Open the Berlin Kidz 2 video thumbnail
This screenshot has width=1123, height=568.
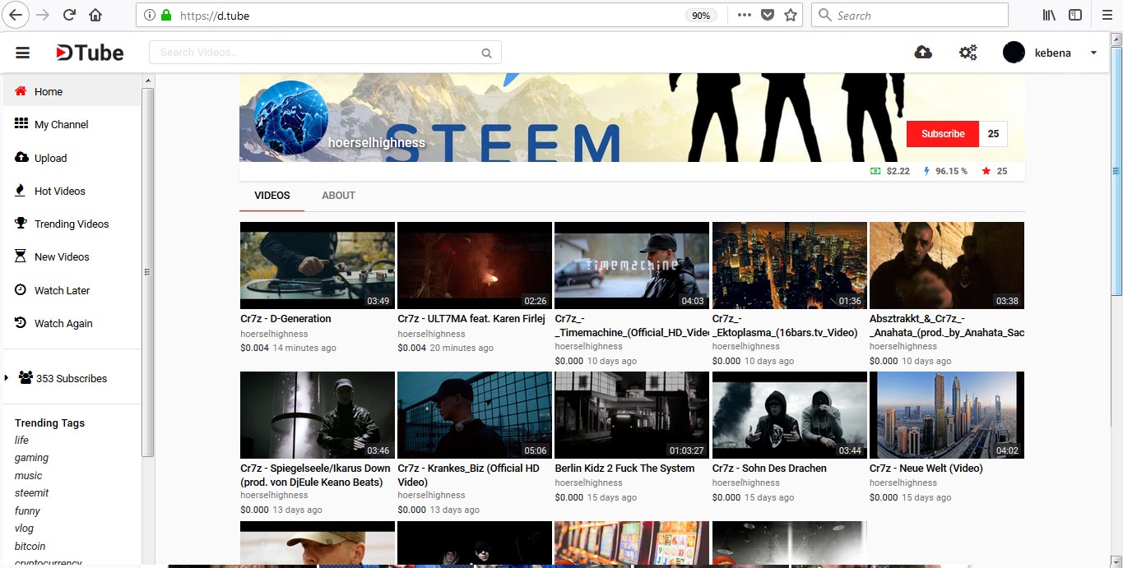pos(632,415)
